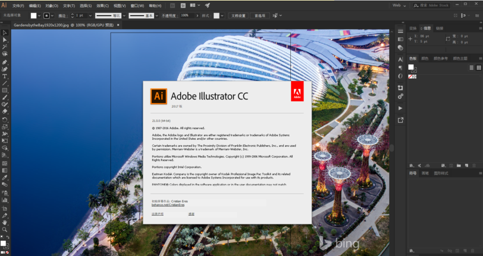Select the Rotate tool
The width and height of the screenshot is (483, 256).
point(5,120)
